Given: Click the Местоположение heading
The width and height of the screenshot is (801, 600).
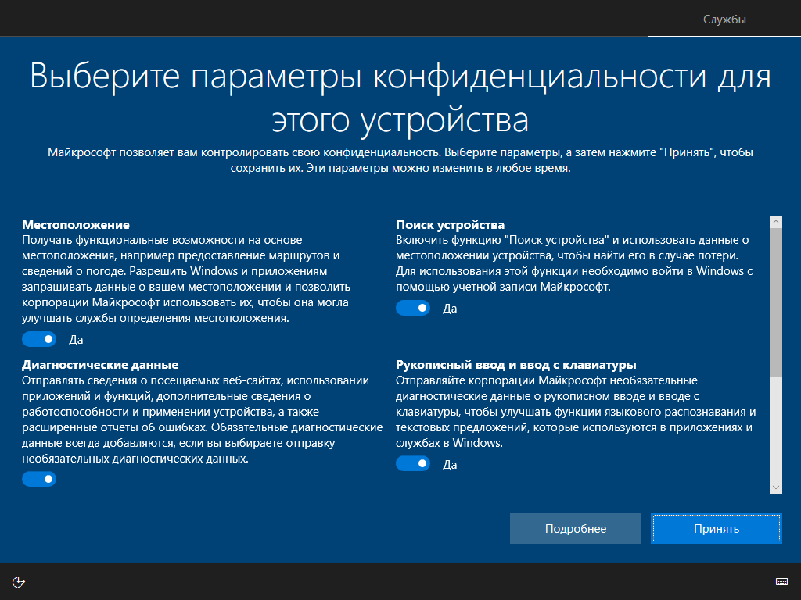Looking at the screenshot, I should 76,225.
